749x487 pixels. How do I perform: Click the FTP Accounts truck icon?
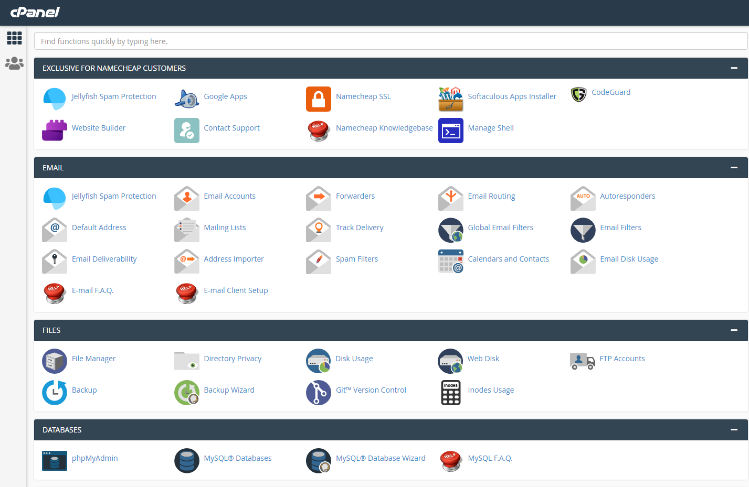[x=583, y=361]
